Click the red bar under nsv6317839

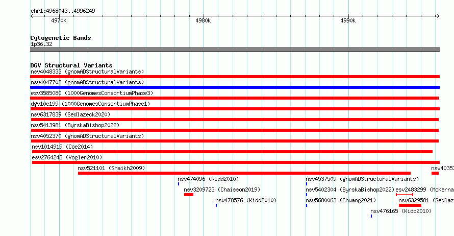coord(235,120)
